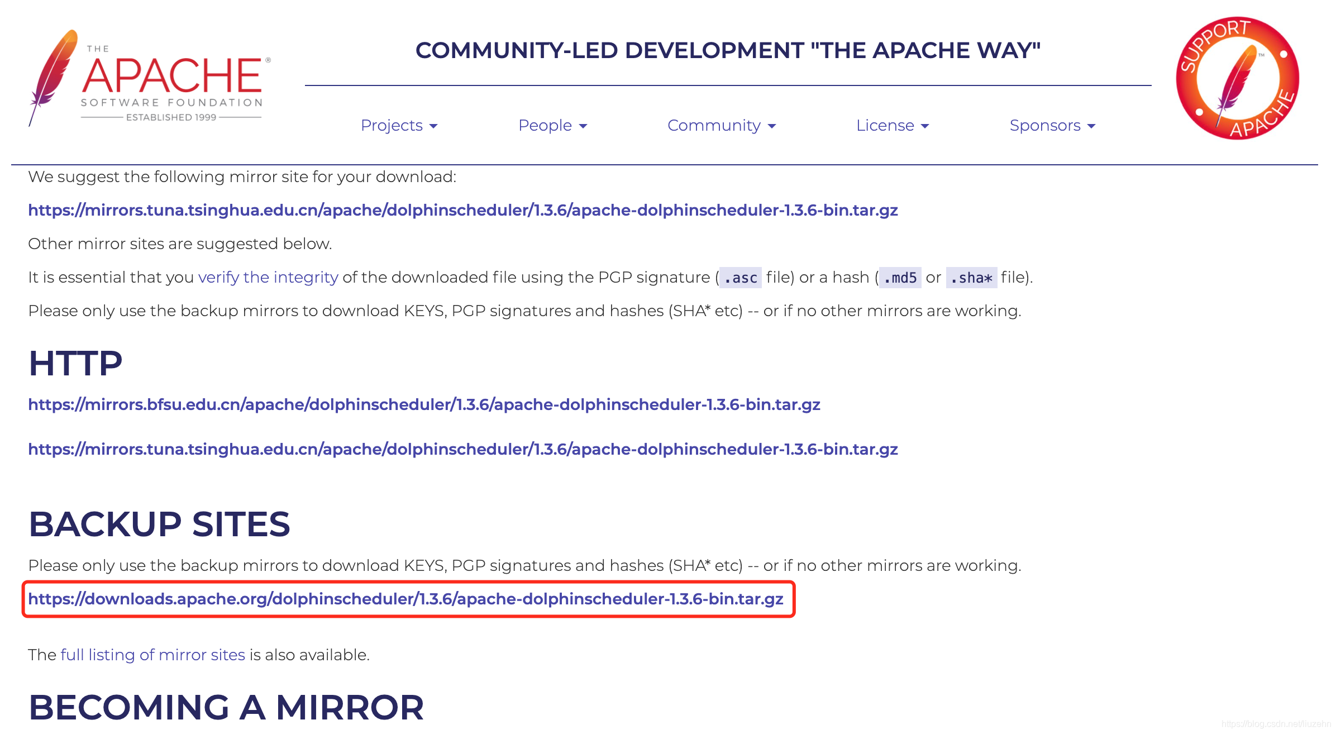Image resolution: width=1336 pixels, height=734 pixels.
Task: Click the BECOMING A MIRROR heading
Action: coord(226,708)
